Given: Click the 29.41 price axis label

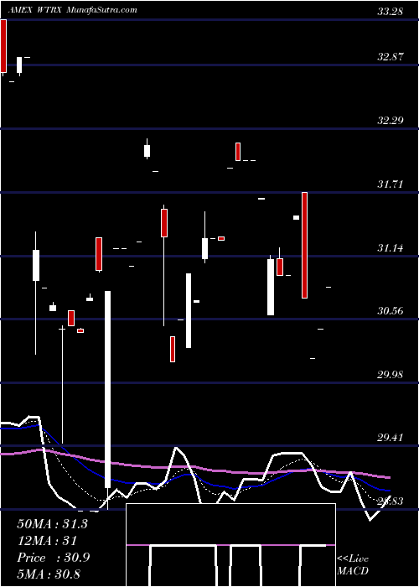Looking at the screenshot, I should coord(390,437).
